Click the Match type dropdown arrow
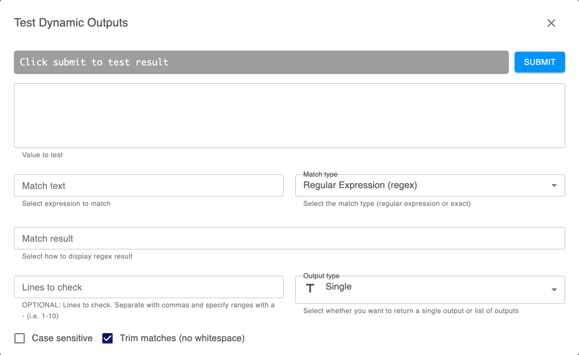579x355 pixels. [x=554, y=186]
